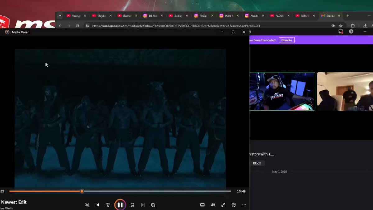Open Chrome downloads

[365, 26]
